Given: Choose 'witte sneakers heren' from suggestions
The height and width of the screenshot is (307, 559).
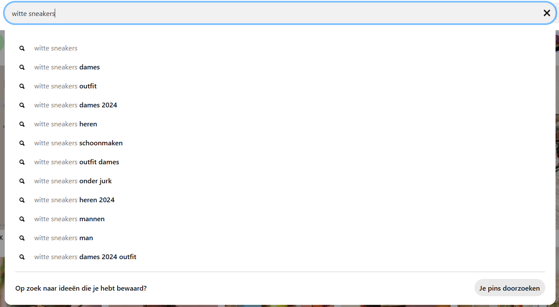Looking at the screenshot, I should 66,124.
